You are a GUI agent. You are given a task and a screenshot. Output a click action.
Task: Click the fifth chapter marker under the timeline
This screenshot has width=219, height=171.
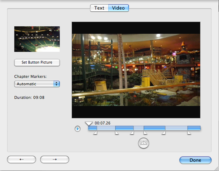click(163, 133)
